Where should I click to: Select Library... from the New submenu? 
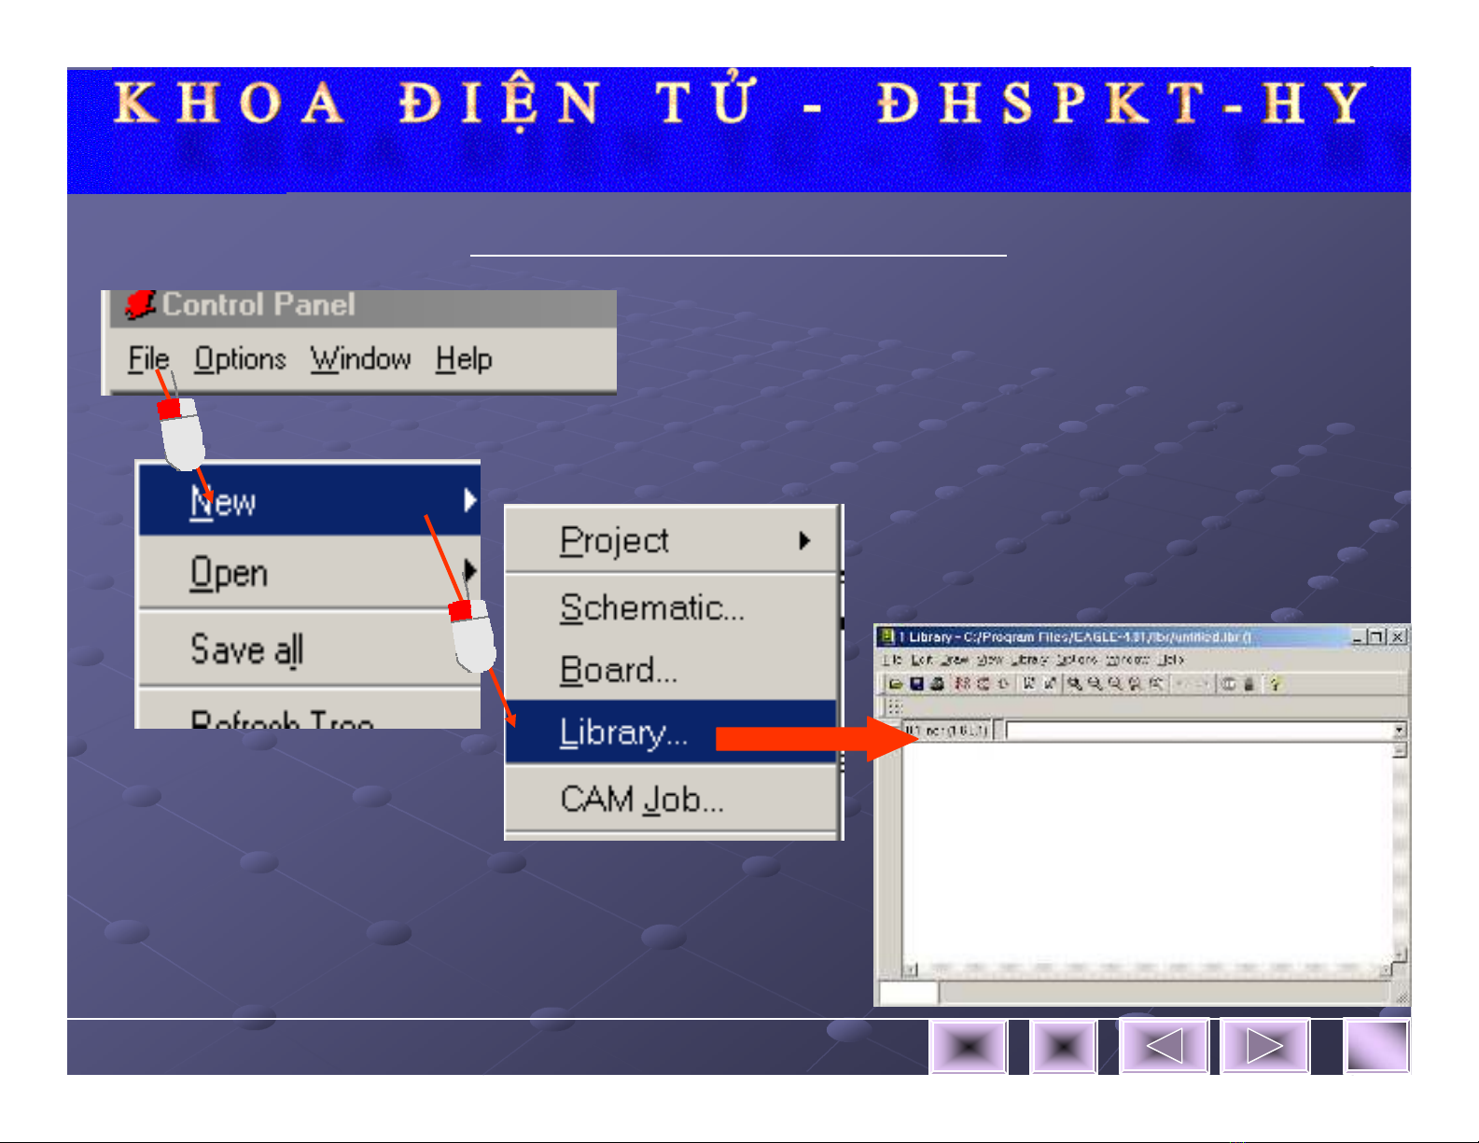pos(623,732)
